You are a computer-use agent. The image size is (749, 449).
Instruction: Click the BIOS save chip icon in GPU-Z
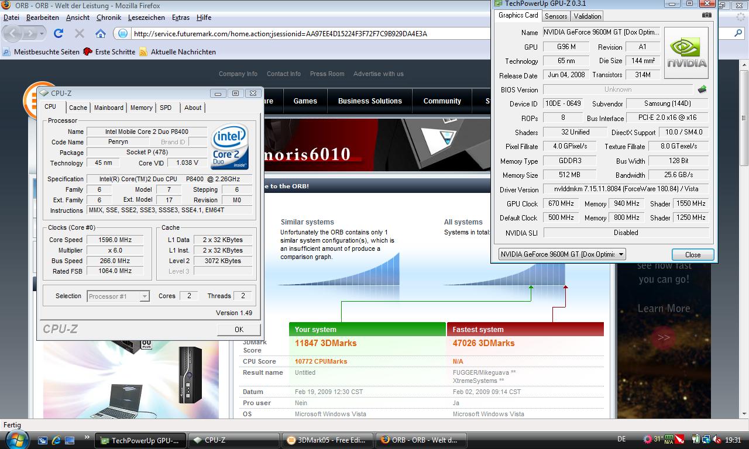coord(702,89)
